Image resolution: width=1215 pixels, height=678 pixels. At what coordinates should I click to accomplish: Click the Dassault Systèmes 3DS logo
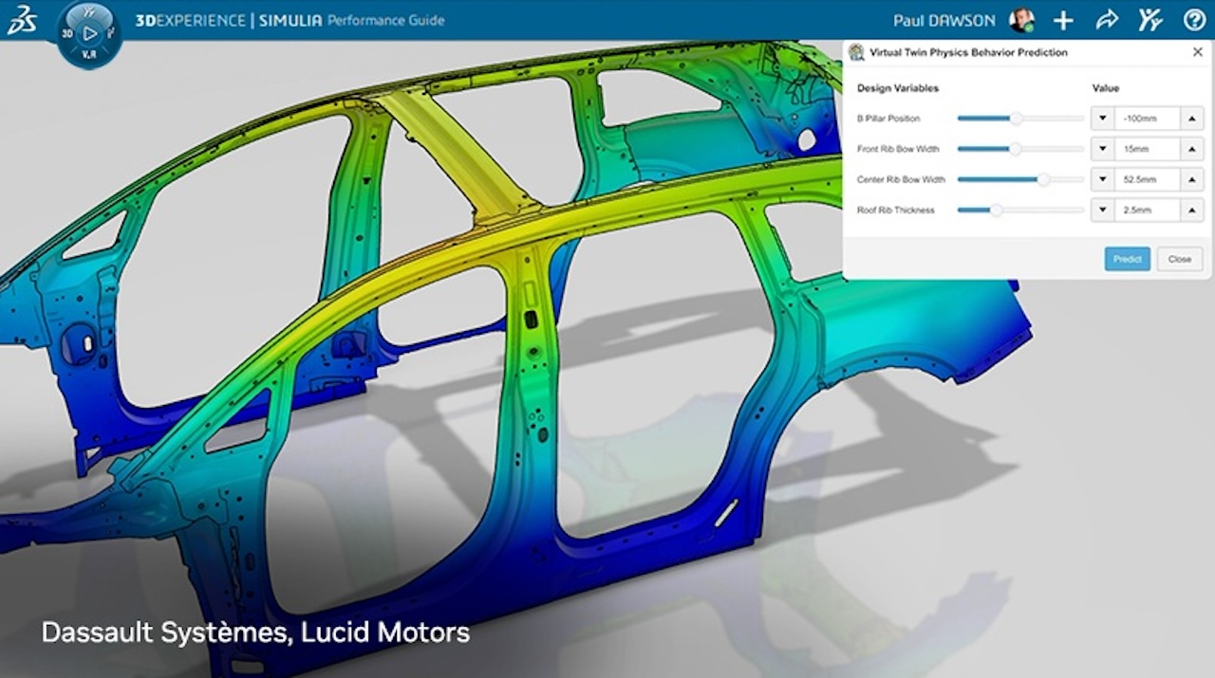[21, 20]
